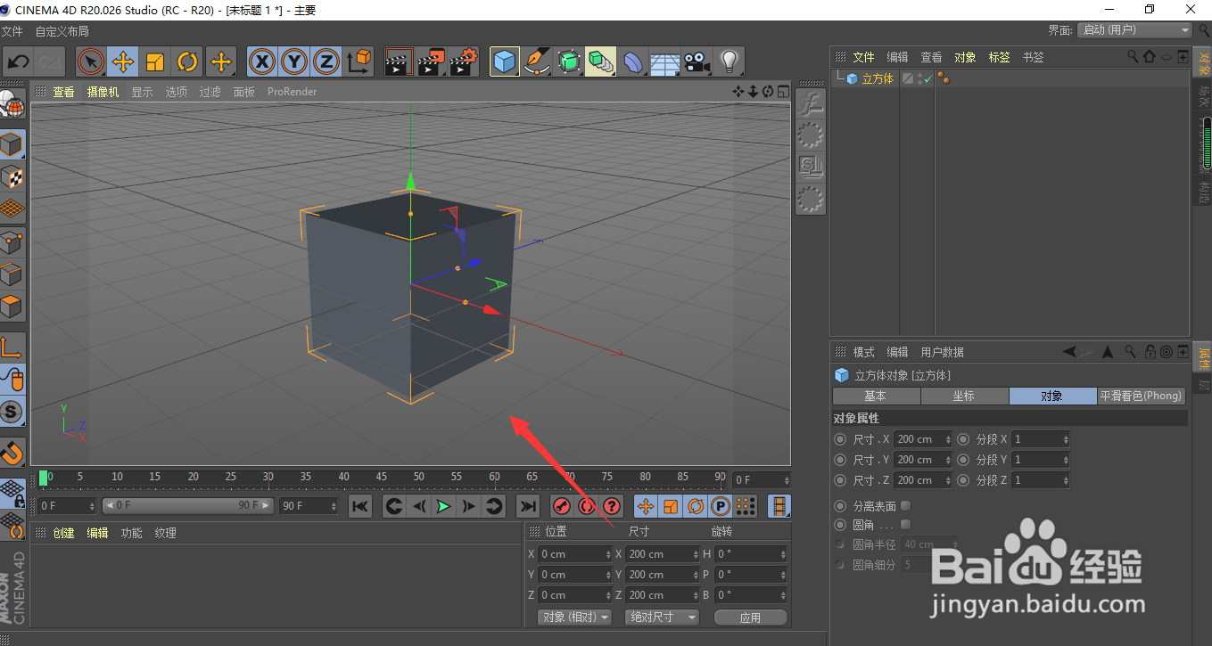Open 用户数据 menu in attributes panel

click(942, 352)
